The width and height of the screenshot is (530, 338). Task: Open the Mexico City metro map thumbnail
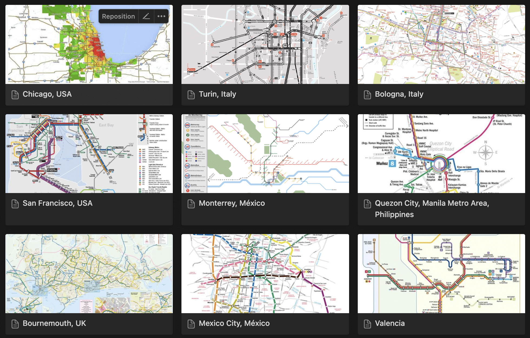point(265,273)
